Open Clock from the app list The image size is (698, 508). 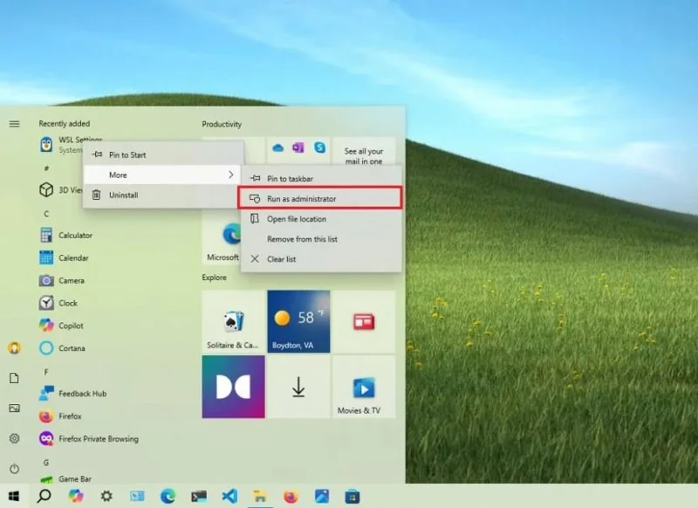click(58, 303)
